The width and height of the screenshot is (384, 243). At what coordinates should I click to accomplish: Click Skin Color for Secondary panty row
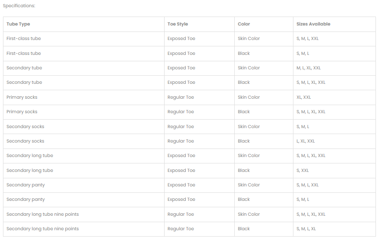pyautogui.click(x=249, y=185)
